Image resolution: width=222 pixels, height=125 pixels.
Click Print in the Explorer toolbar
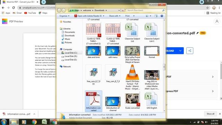(127, 16)
